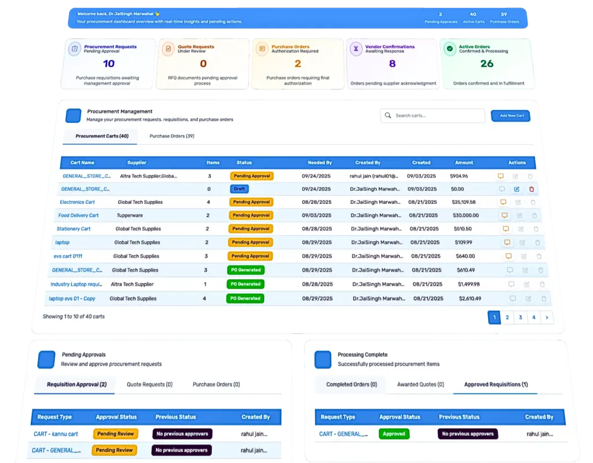Viewport: 593px width, 463px height.
Task: Open the Quote Requests (0) tab in Pending Approvals
Action: [149, 384]
